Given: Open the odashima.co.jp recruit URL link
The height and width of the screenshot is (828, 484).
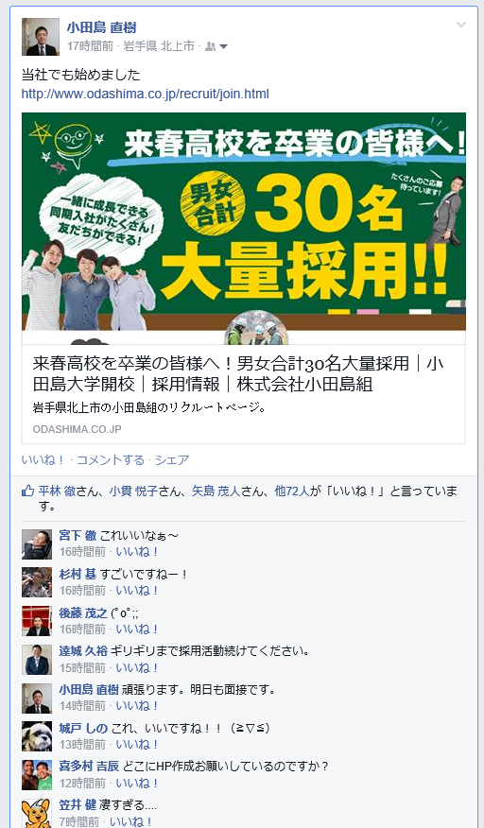Looking at the screenshot, I should (x=146, y=94).
